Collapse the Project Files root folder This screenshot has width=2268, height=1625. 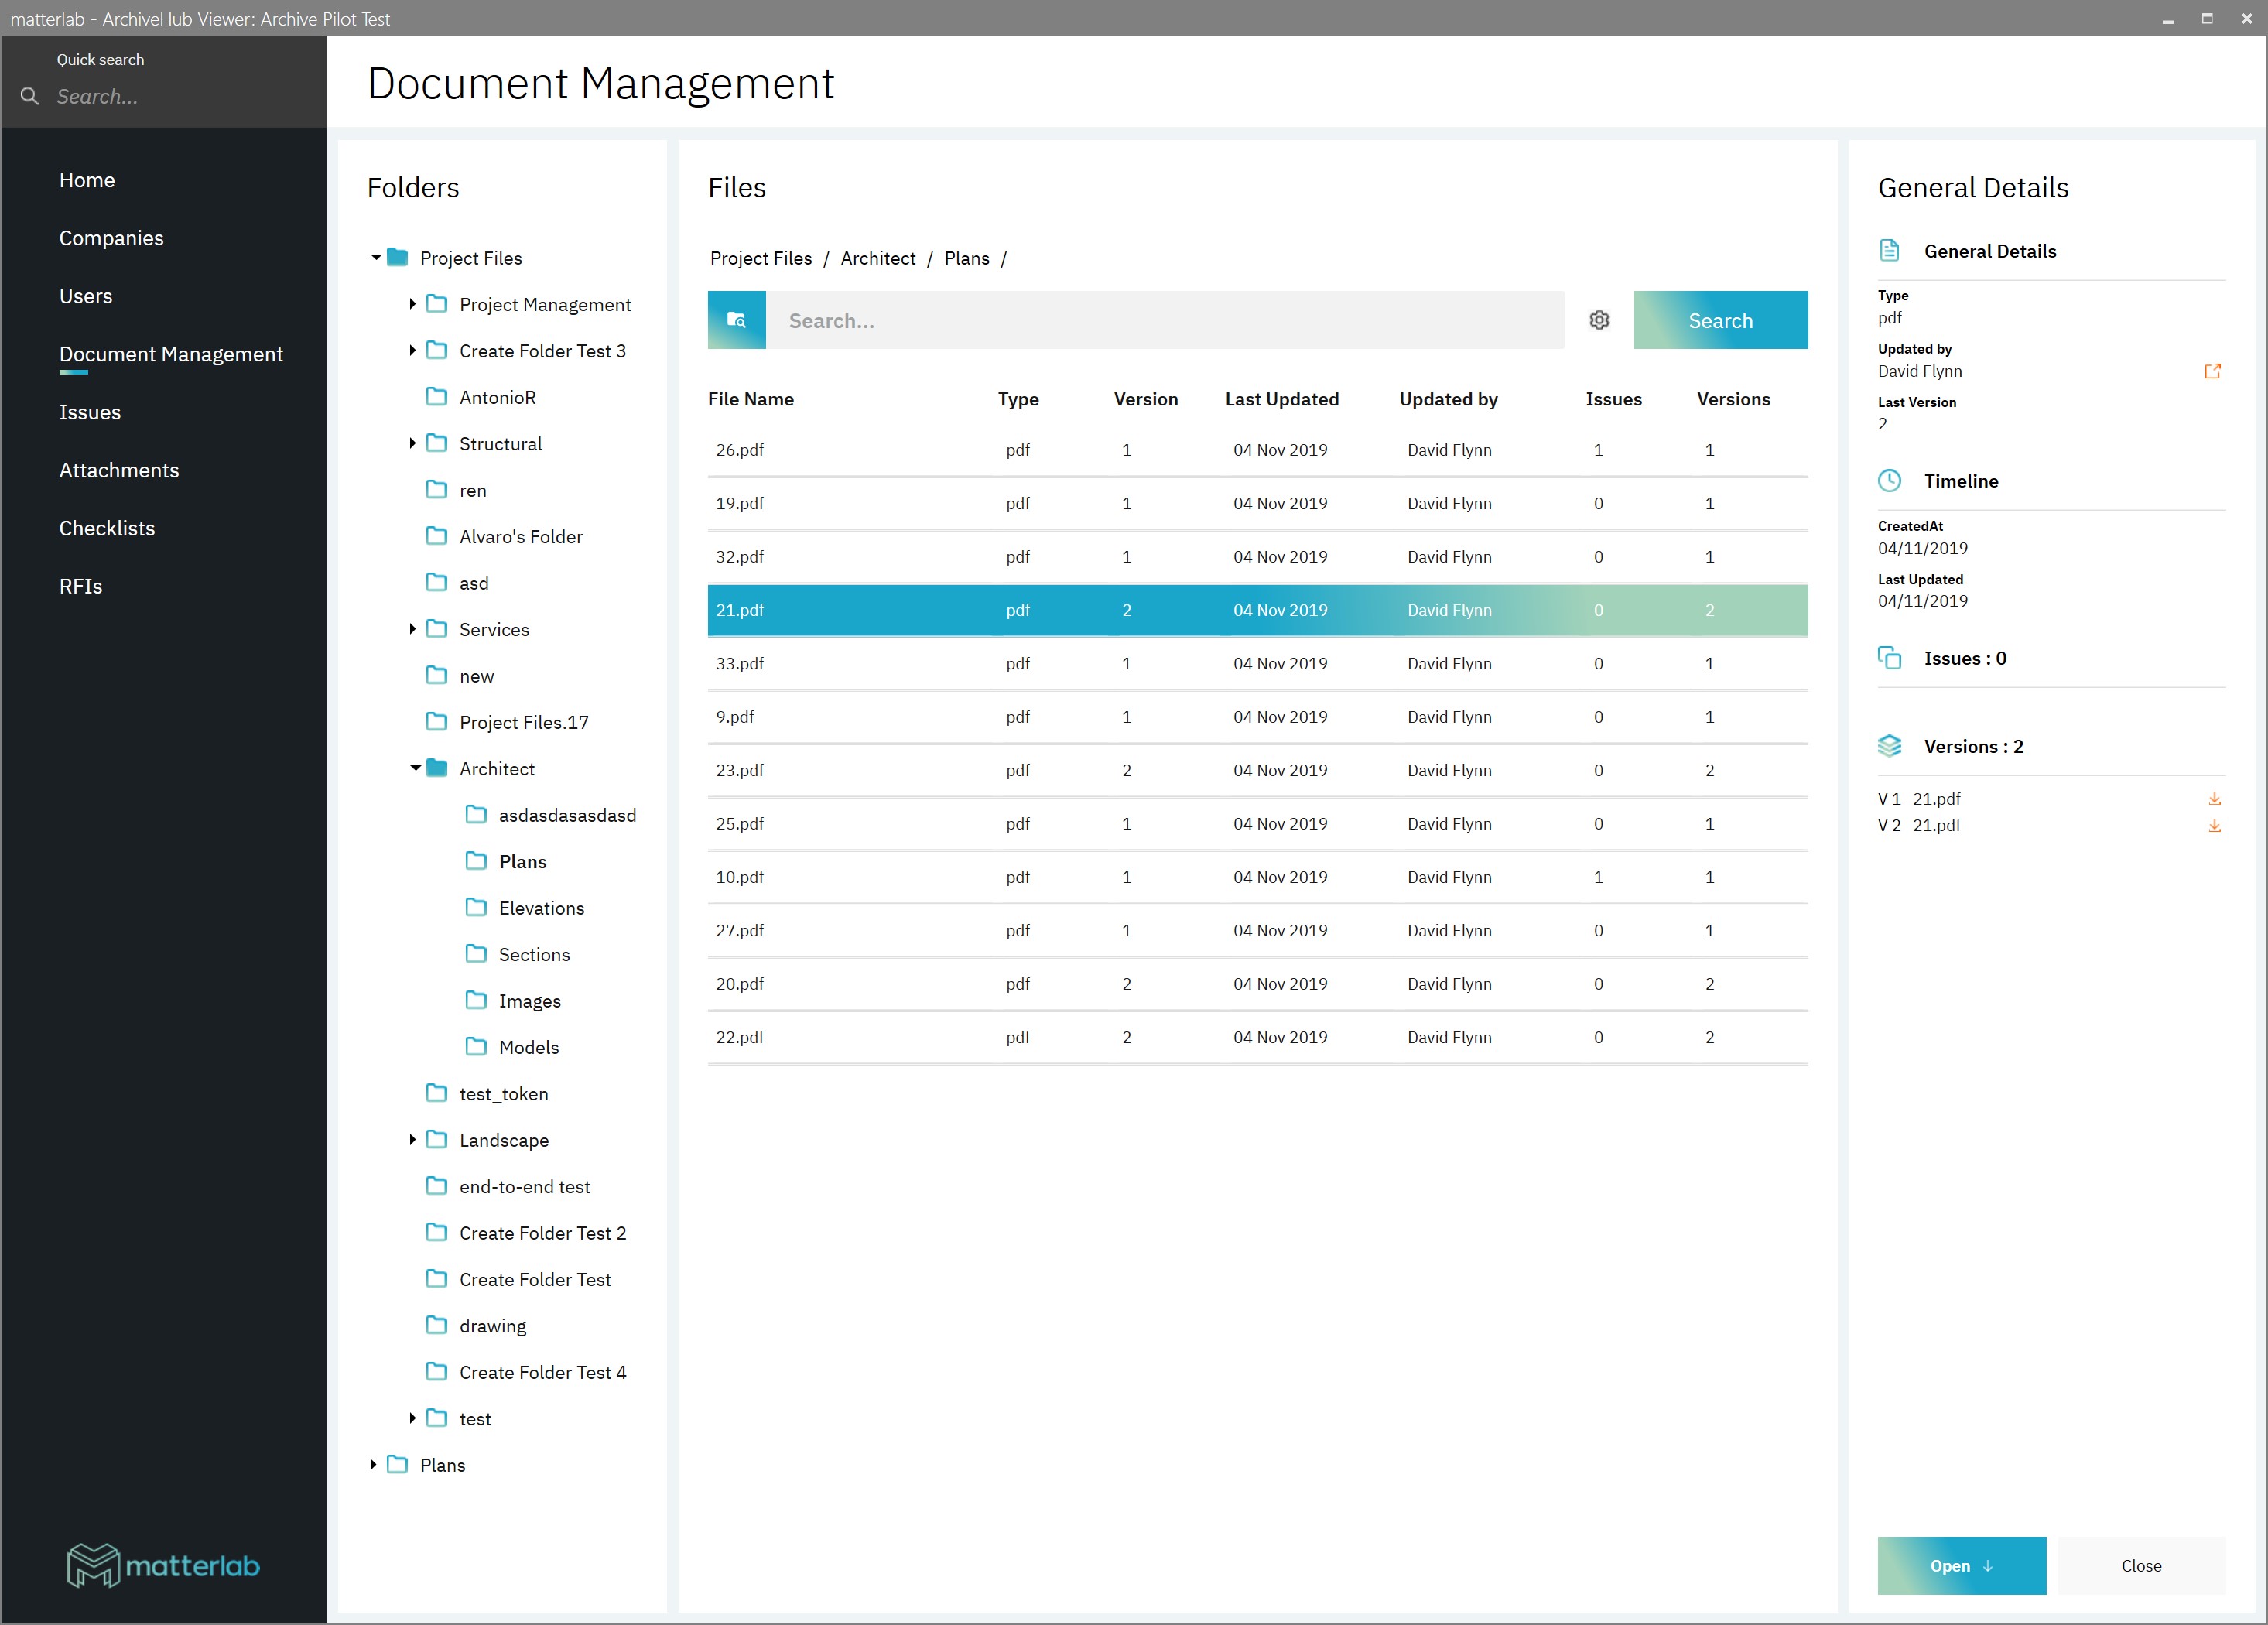[x=375, y=258]
